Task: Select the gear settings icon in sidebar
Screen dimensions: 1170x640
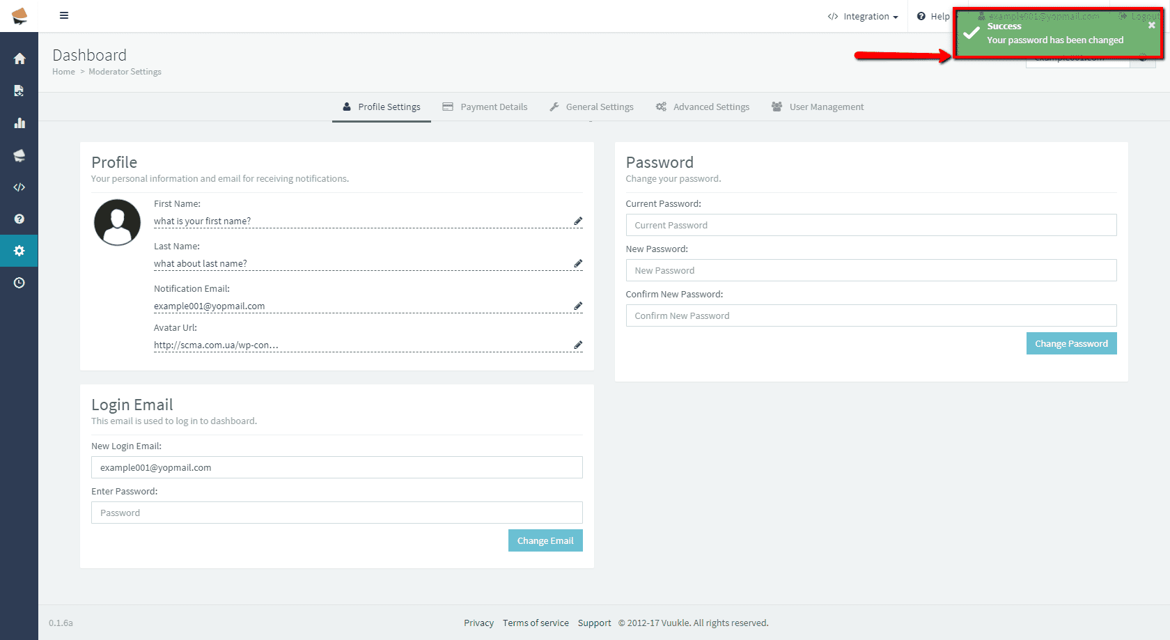Action: [19, 251]
